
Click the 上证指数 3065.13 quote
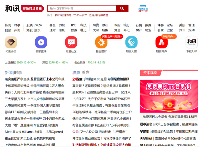(x=20, y=62)
